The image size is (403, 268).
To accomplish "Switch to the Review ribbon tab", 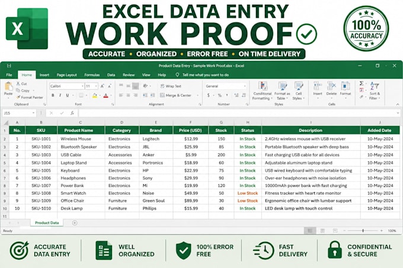I will point(129,75).
